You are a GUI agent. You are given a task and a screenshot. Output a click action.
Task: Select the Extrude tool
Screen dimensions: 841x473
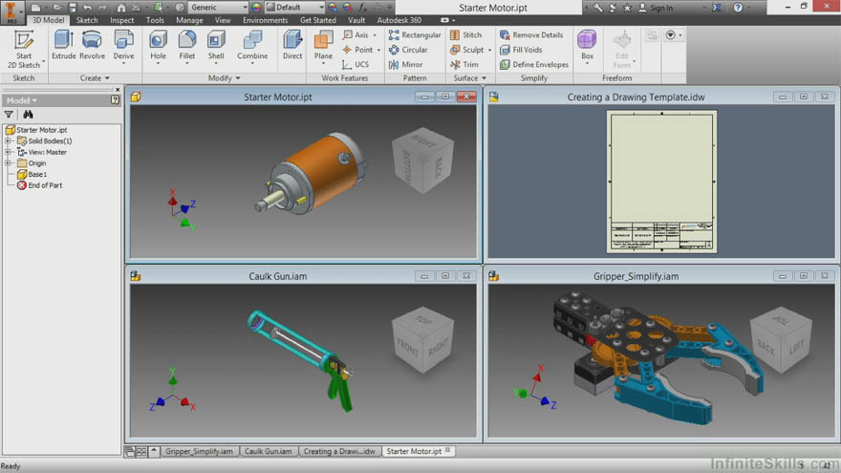63,45
